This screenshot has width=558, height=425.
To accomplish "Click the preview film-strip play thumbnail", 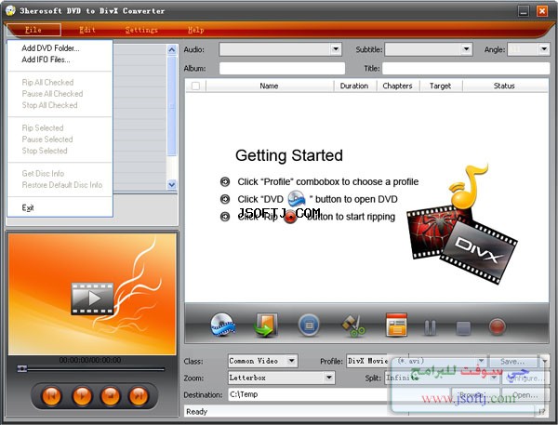I will click(x=92, y=299).
